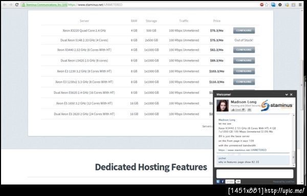
Task: Select 'Dual Xeon E5620 2.4 GHz' row text
Action: pyautogui.click(x=84, y=93)
